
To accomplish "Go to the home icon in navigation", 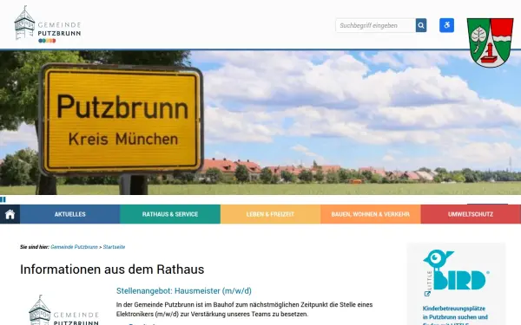I will (10, 214).
